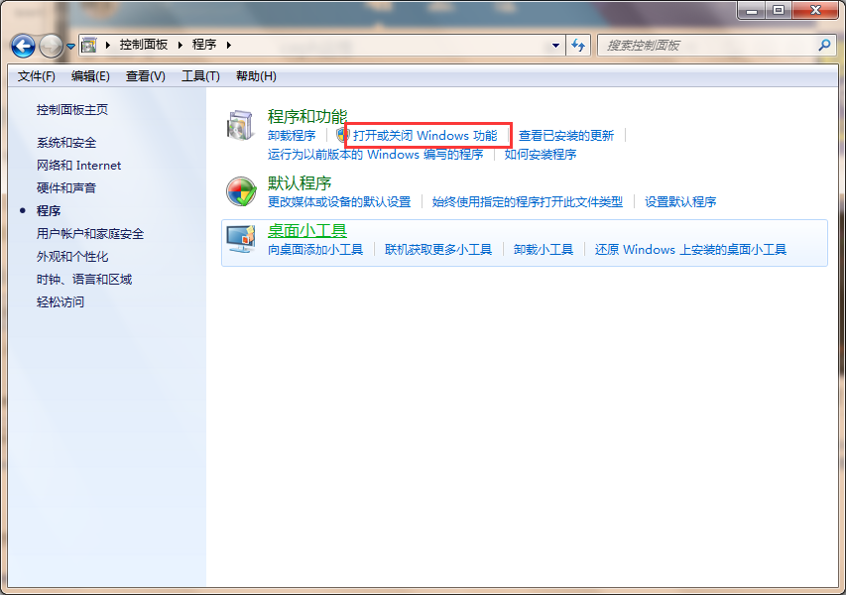Viewport: 846px width, 595px height.
Task: Click the shield icon before 打开或关闭 Windows 功能
Action: pyautogui.click(x=342, y=135)
